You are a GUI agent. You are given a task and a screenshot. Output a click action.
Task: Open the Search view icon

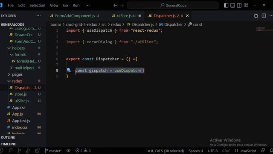click(x=10, y=150)
